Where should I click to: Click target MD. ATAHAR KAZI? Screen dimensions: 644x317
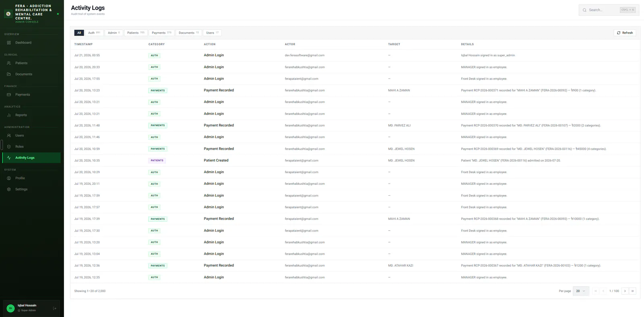(x=400, y=266)
